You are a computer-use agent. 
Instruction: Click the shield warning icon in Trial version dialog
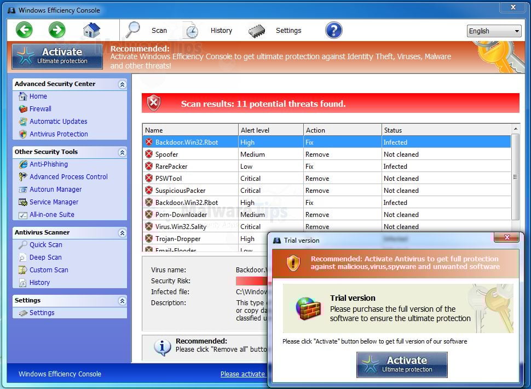[293, 263]
